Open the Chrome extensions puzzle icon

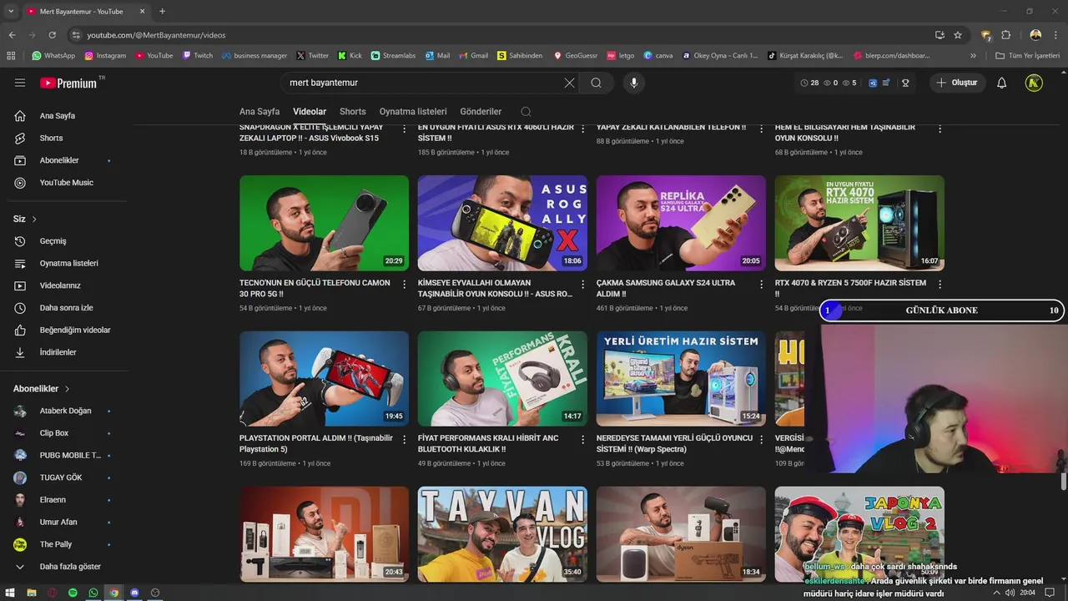click(1005, 35)
